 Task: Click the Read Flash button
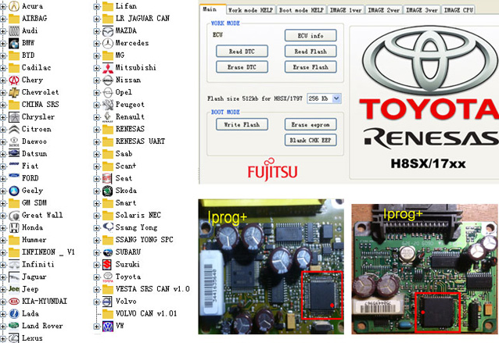coord(311,52)
